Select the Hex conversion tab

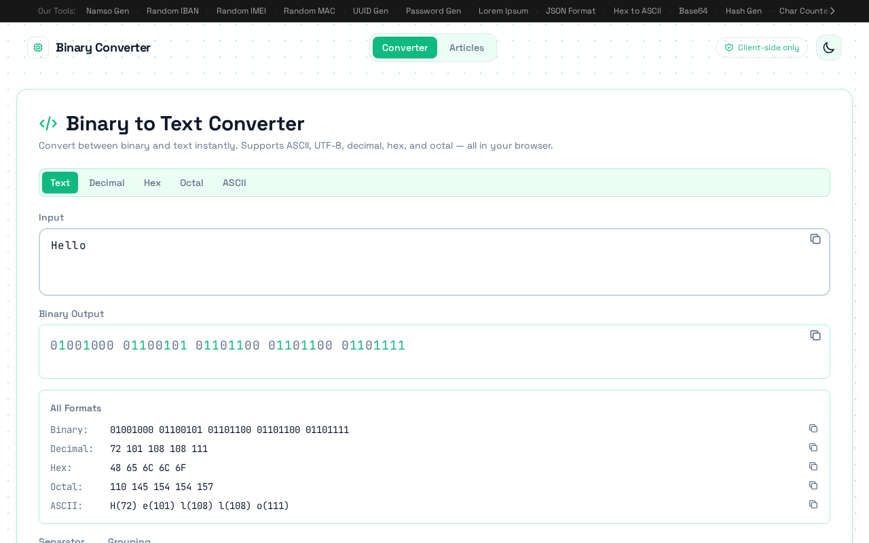[152, 183]
